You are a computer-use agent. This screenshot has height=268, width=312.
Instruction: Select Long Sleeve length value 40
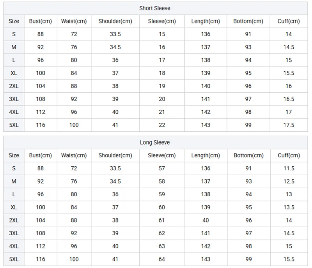click(x=206, y=220)
